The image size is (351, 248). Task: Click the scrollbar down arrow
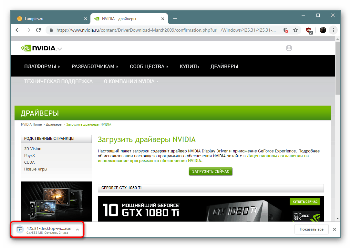[337, 219]
